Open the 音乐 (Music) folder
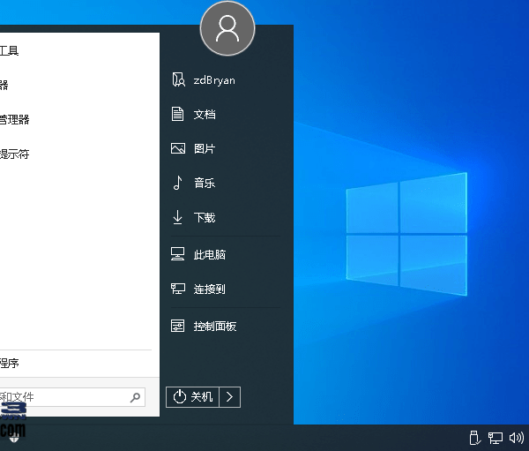 pos(205,184)
